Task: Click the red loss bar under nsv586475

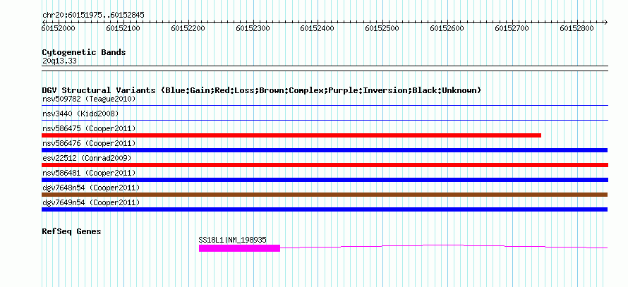Action: point(291,135)
